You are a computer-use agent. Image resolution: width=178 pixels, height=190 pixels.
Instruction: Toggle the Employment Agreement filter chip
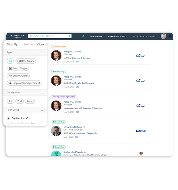click(x=24, y=83)
